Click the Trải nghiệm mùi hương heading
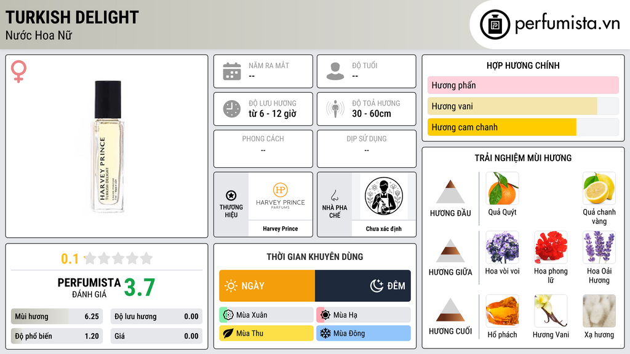The width and height of the screenshot is (630, 354). [x=523, y=158]
